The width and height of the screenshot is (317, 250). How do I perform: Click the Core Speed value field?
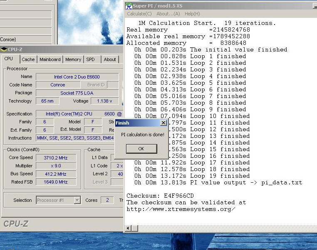tap(56, 158)
